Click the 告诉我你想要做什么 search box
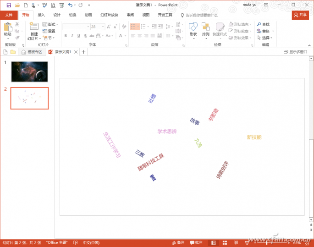This screenshot has width=314, height=247. pos(199,15)
